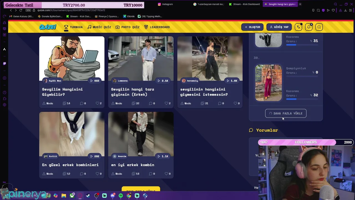Click the Oluştur button
This screenshot has height=200, width=355.
click(x=252, y=27)
